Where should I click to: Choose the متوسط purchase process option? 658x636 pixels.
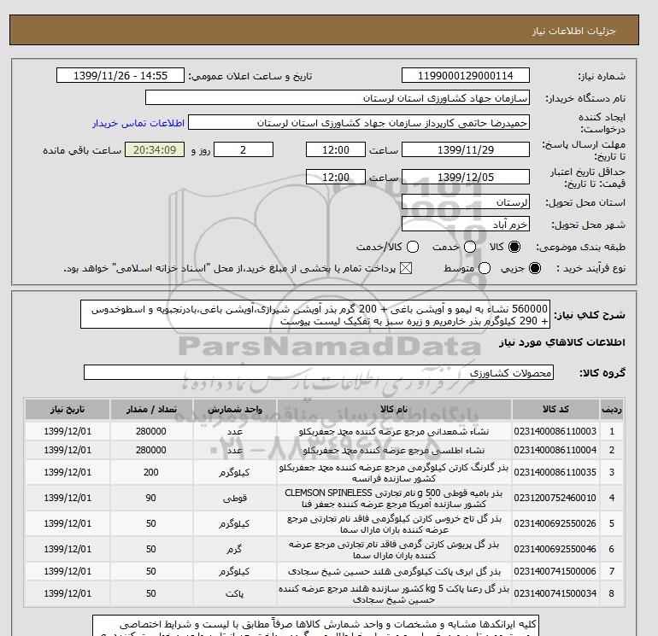[x=485, y=268]
